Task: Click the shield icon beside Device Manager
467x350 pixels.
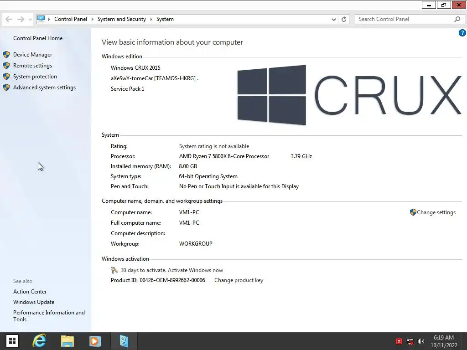Action: pyautogui.click(x=6, y=55)
